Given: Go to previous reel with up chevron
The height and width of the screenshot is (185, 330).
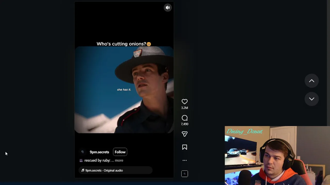Looking at the screenshot, I should click(x=312, y=81).
